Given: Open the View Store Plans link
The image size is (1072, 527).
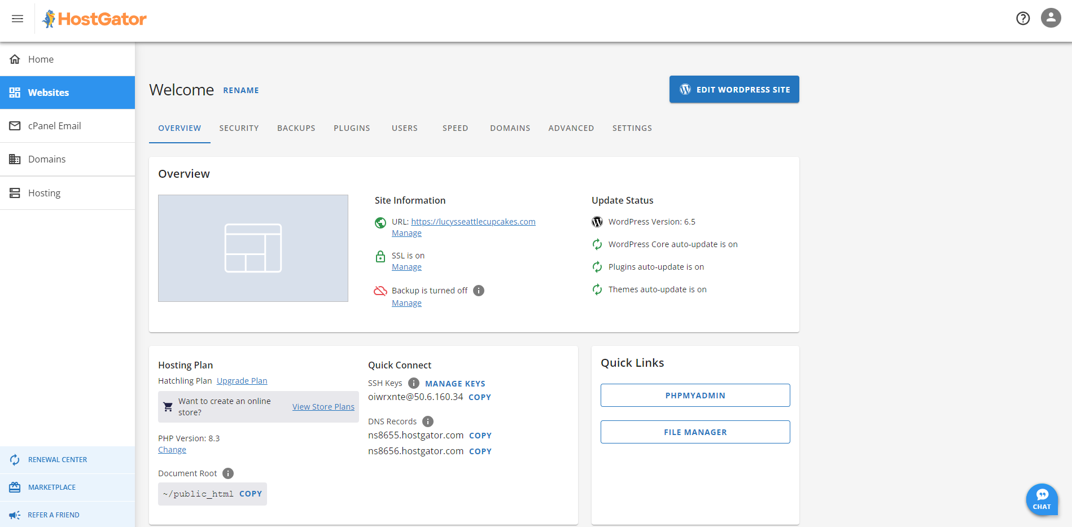Looking at the screenshot, I should pos(323,407).
